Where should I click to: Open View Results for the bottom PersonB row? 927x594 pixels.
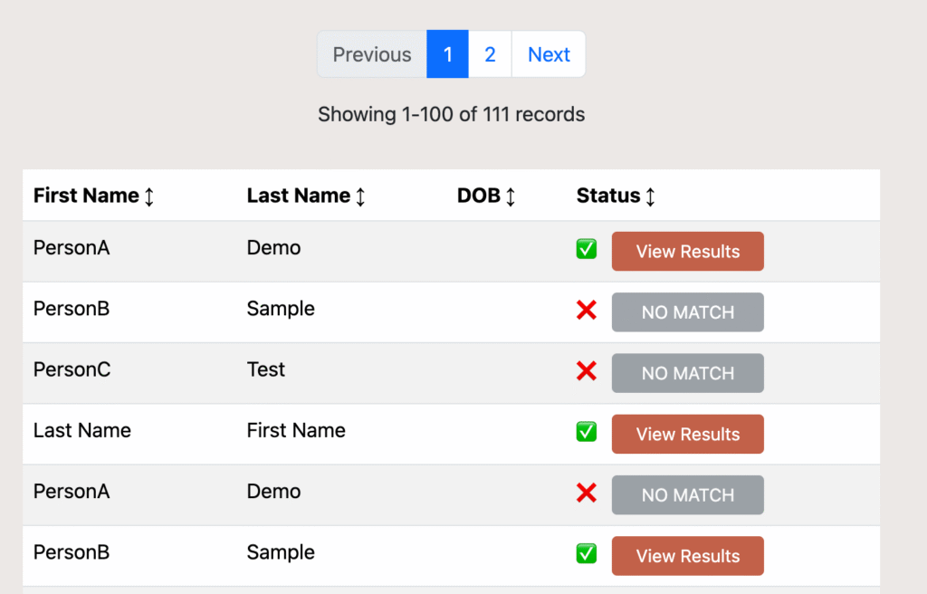(x=687, y=555)
